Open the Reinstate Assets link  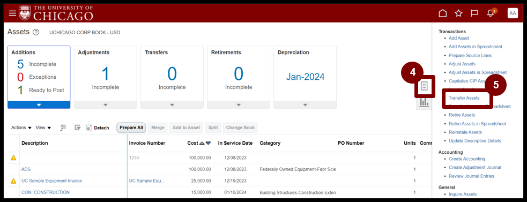click(x=465, y=132)
